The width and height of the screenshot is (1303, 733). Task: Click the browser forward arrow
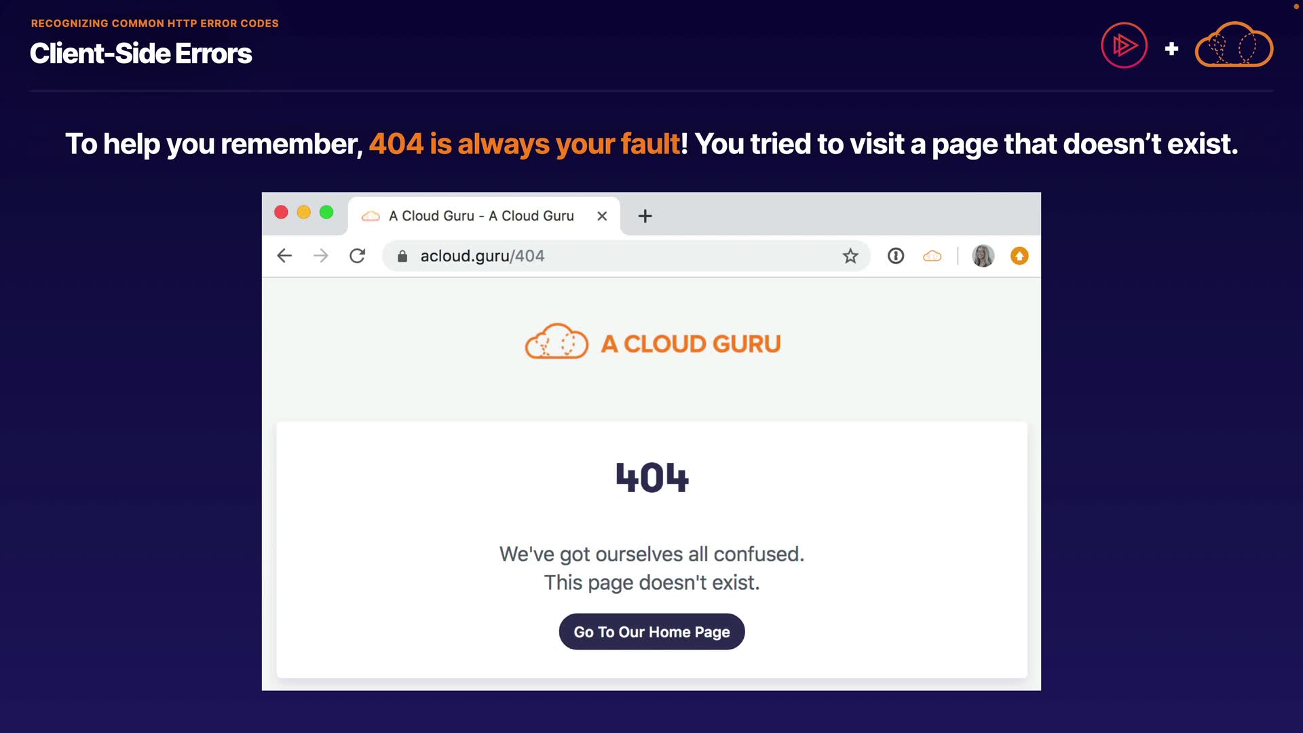321,256
